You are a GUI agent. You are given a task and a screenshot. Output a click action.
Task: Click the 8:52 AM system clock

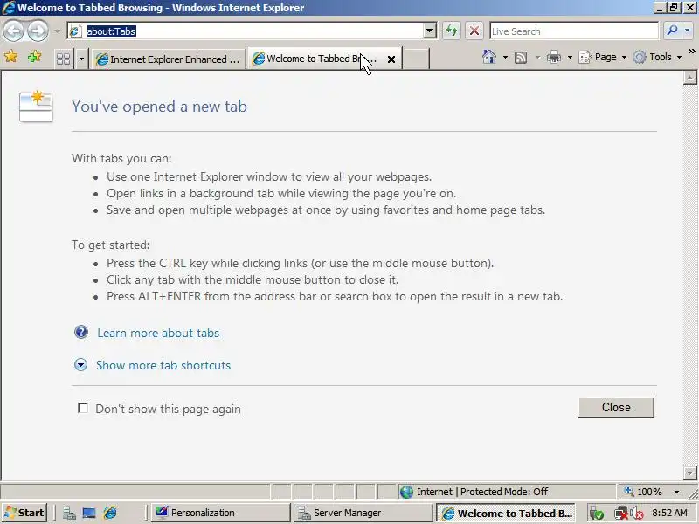coord(669,513)
